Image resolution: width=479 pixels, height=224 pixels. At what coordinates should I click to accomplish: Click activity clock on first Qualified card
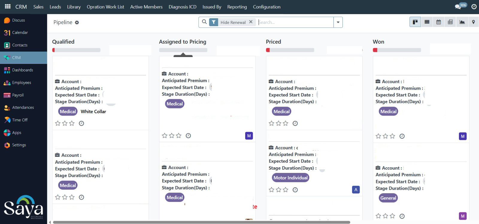81,123
